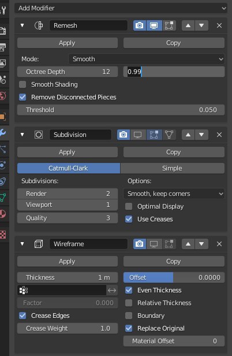This screenshot has height=356, width=232.
Task: Open the Remesh Mode dropdown showing Smooth
Action: click(147, 59)
